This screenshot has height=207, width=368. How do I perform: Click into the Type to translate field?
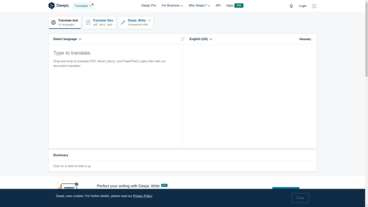click(115, 96)
